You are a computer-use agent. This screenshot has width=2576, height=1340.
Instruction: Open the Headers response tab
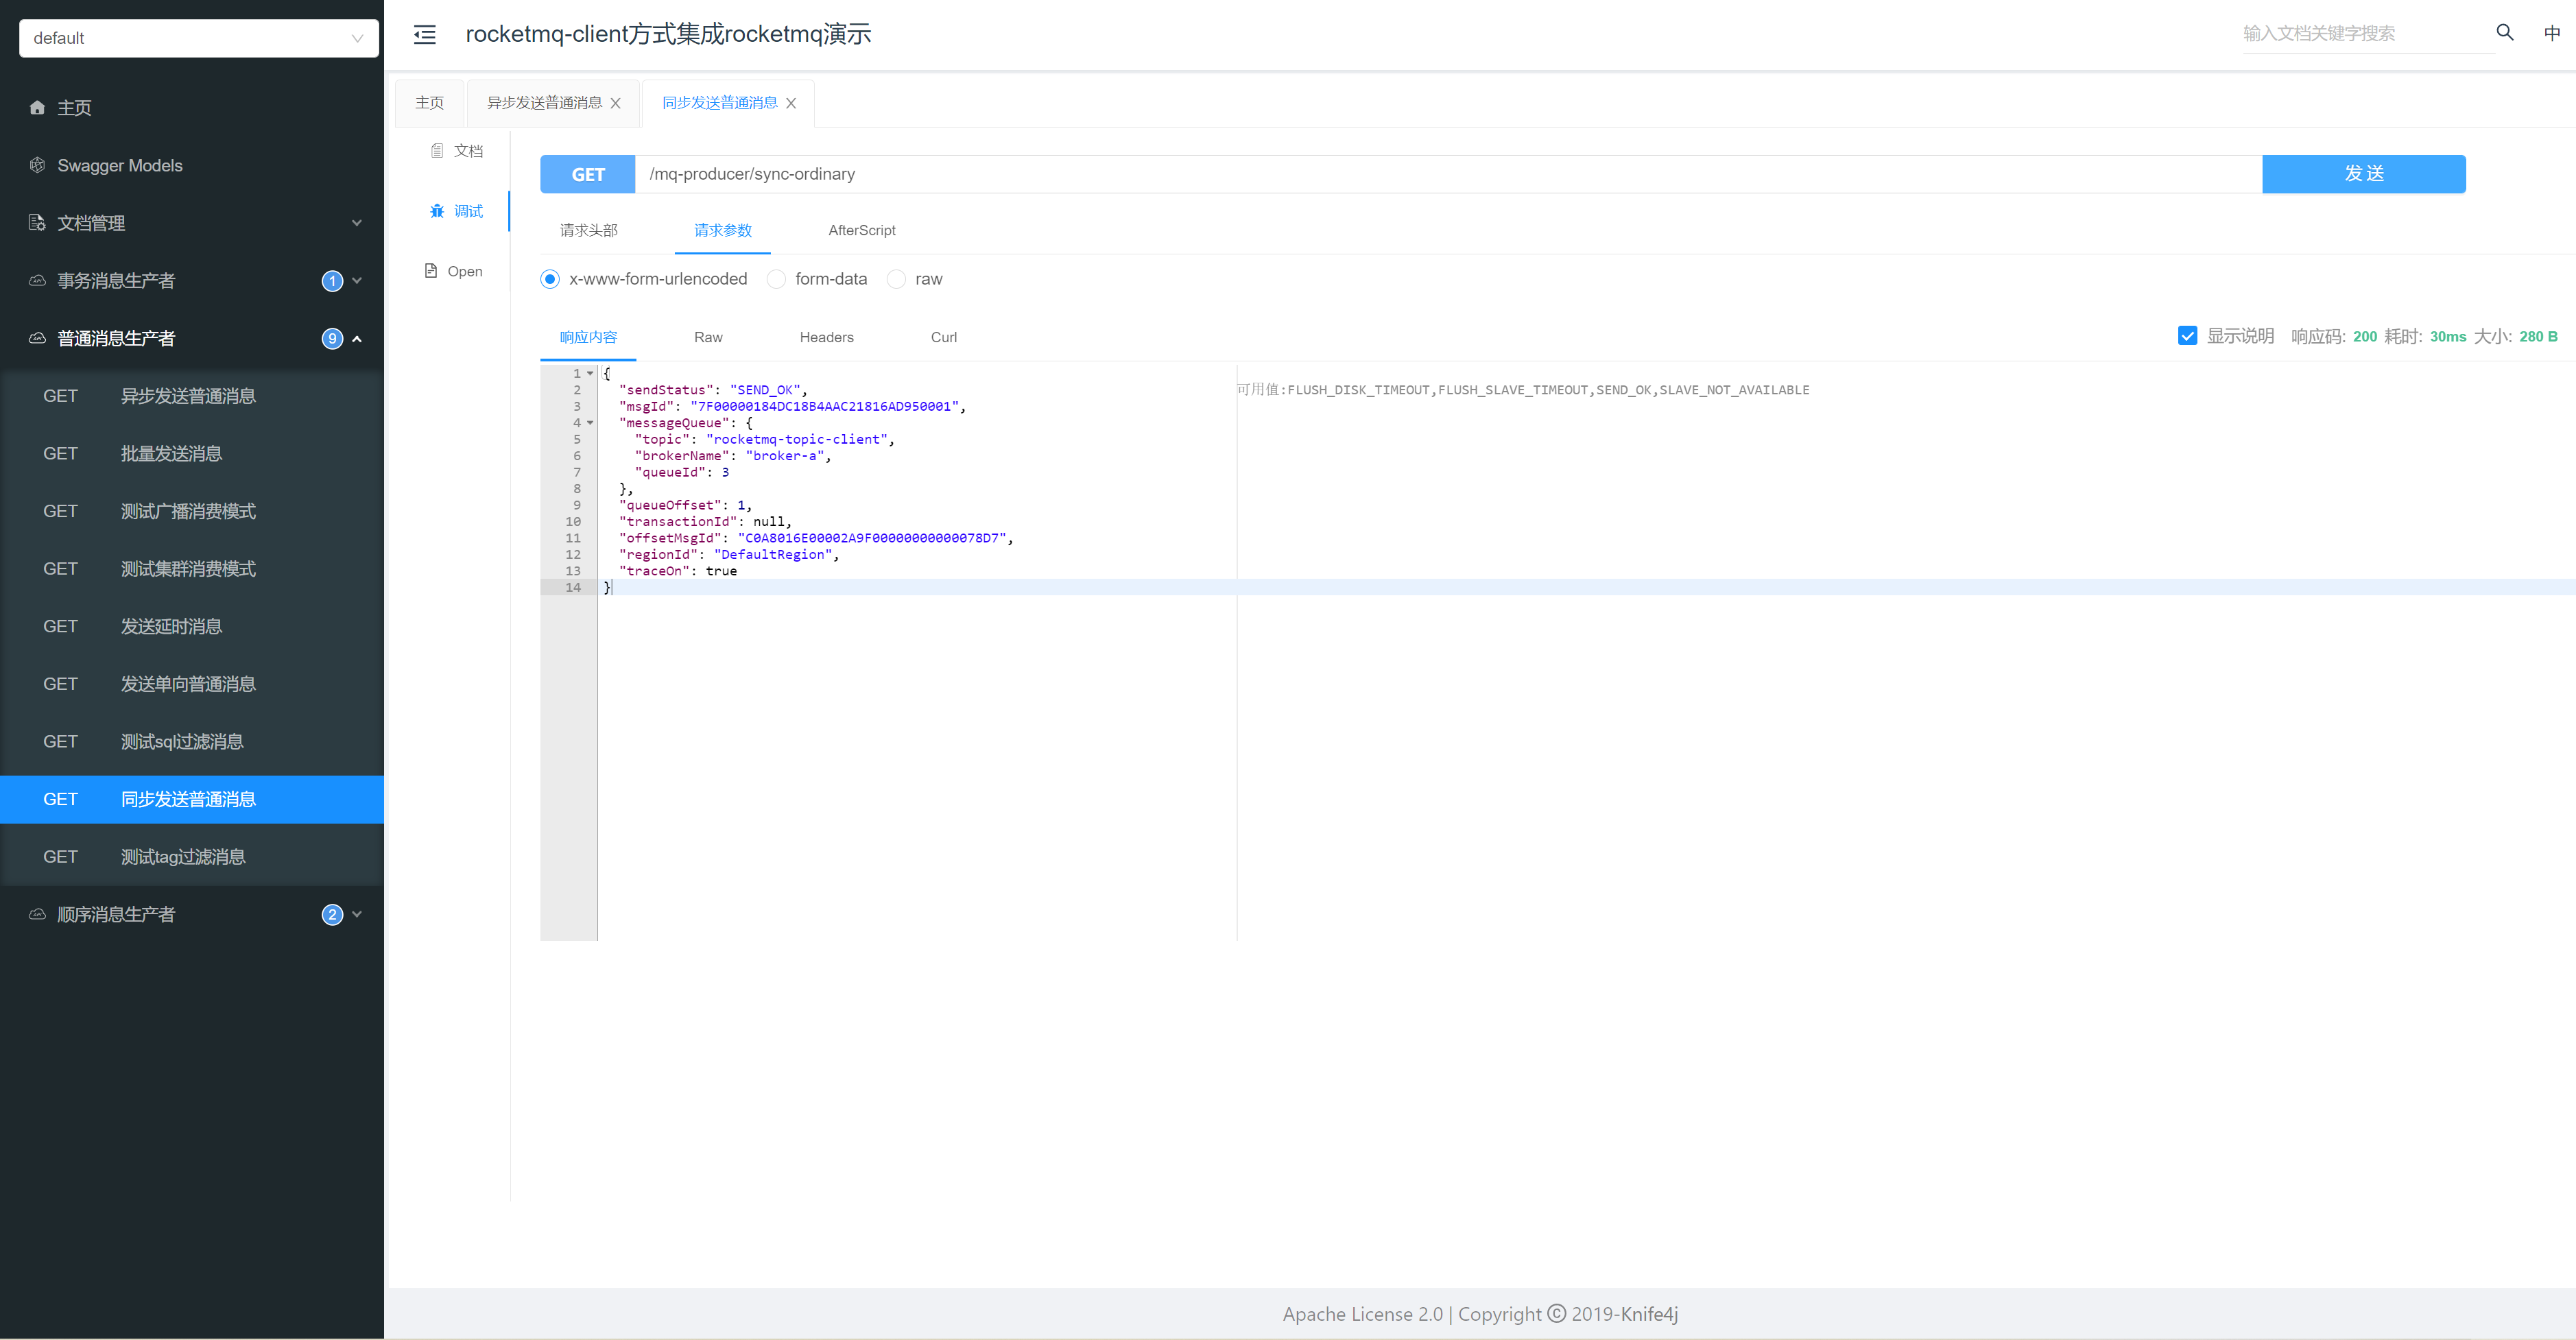tap(827, 337)
